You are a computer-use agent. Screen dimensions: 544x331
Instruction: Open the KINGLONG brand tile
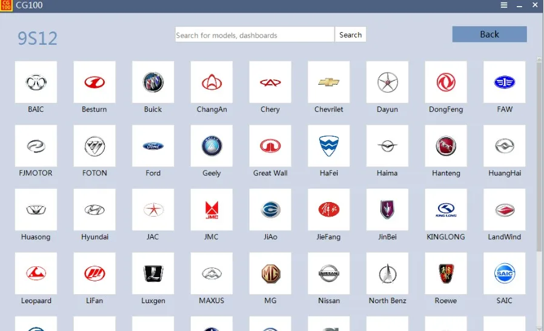(446, 210)
